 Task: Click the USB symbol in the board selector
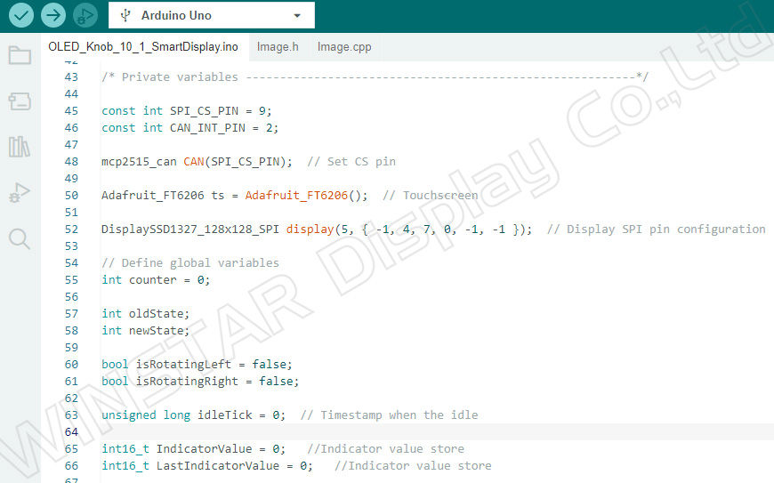pos(125,15)
